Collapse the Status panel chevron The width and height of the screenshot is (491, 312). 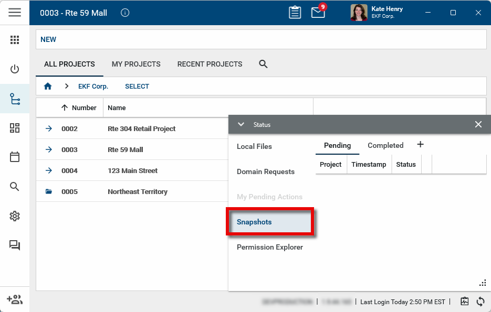(241, 124)
